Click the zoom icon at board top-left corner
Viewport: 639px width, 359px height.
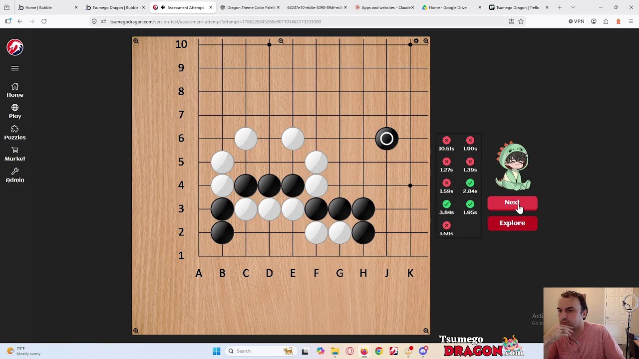(136, 41)
